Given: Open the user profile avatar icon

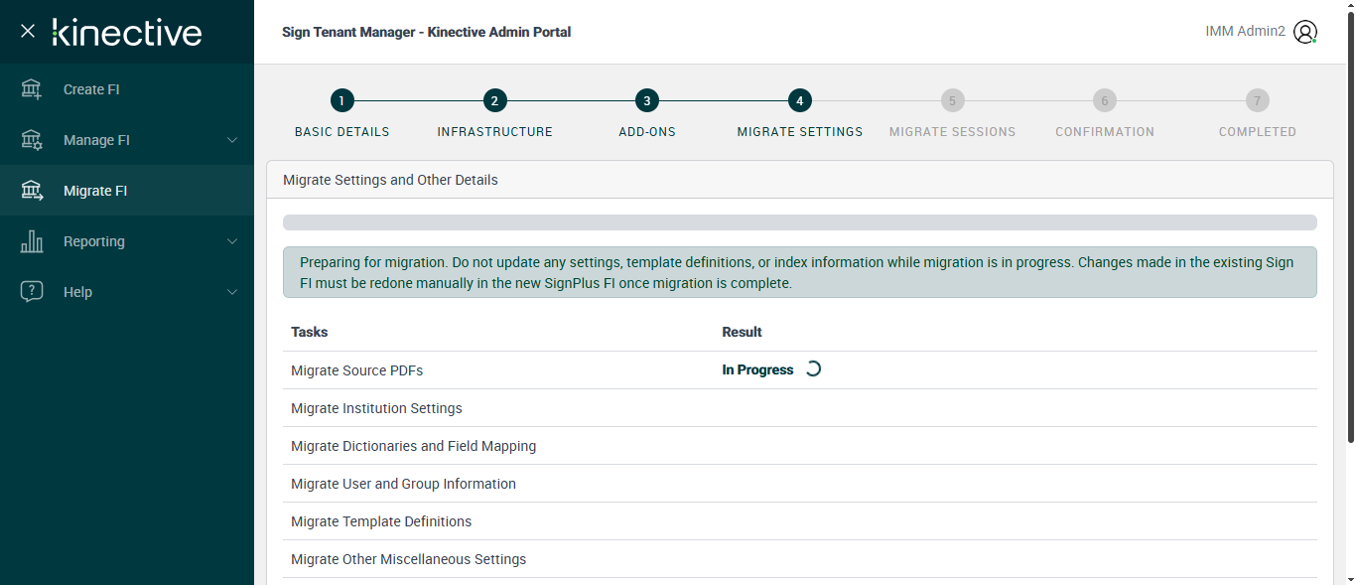Looking at the screenshot, I should [1305, 32].
